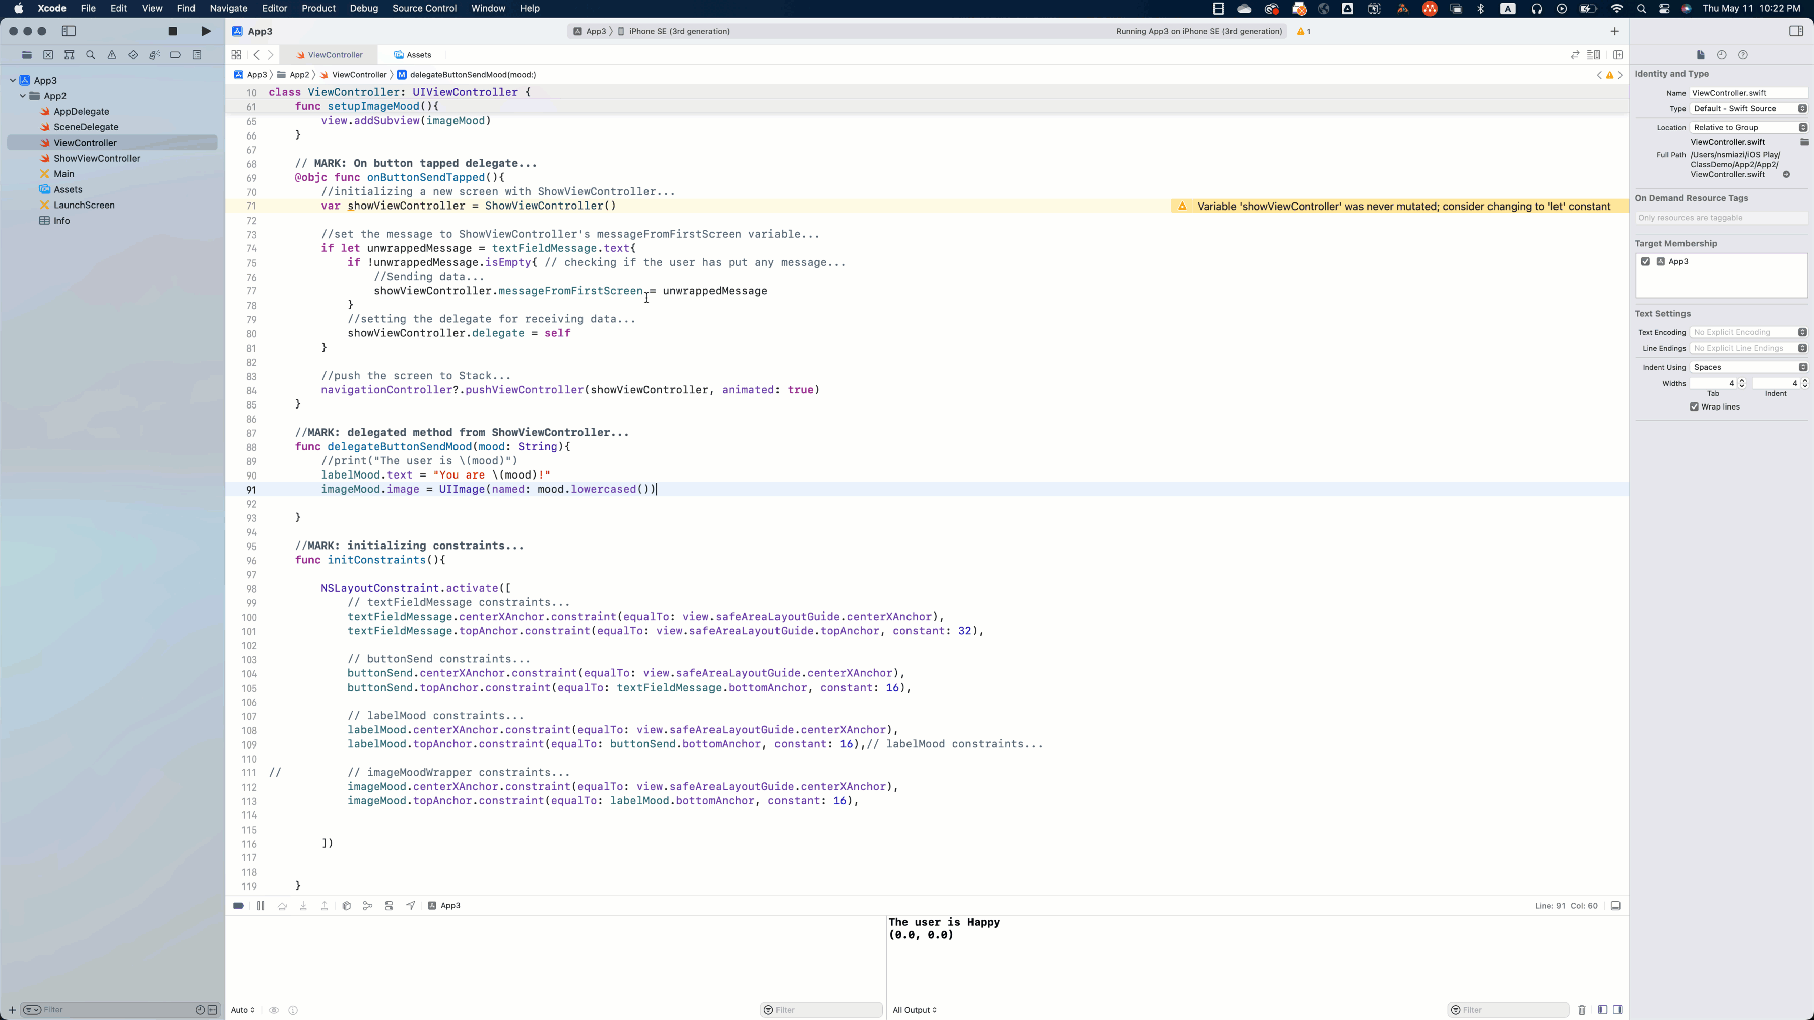Click the Simulate Location arrow icon

(x=411, y=906)
